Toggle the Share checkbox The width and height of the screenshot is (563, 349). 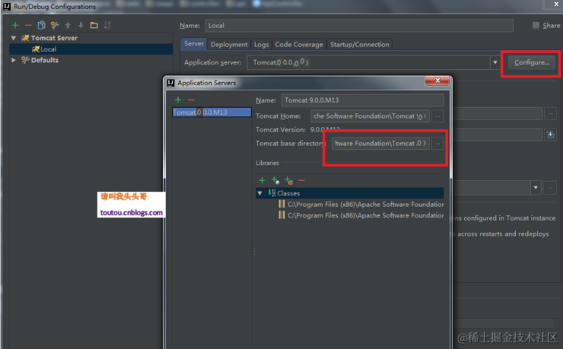pyautogui.click(x=536, y=26)
